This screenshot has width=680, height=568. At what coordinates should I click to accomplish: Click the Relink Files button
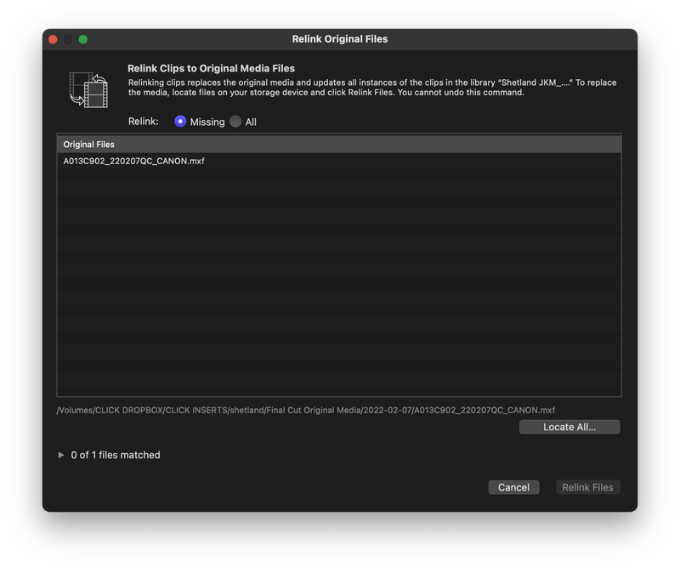(x=587, y=487)
